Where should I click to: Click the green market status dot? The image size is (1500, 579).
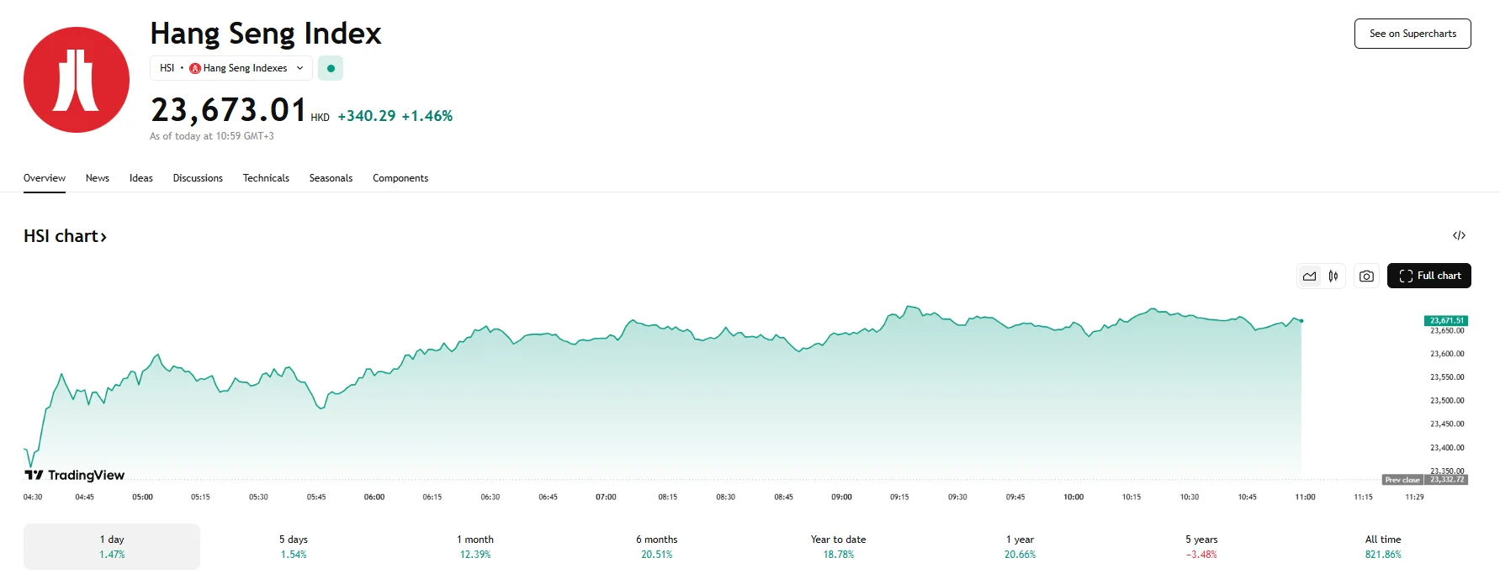(331, 68)
